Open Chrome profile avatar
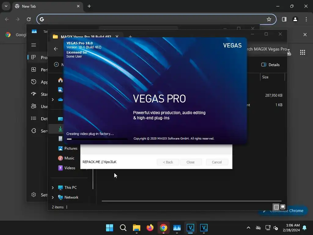This screenshot has width=313, height=235. click(x=295, y=19)
